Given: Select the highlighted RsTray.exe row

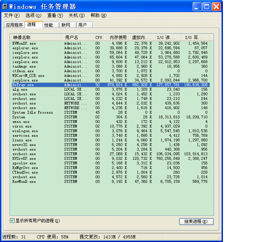Looking at the screenshot, I should (x=111, y=85).
